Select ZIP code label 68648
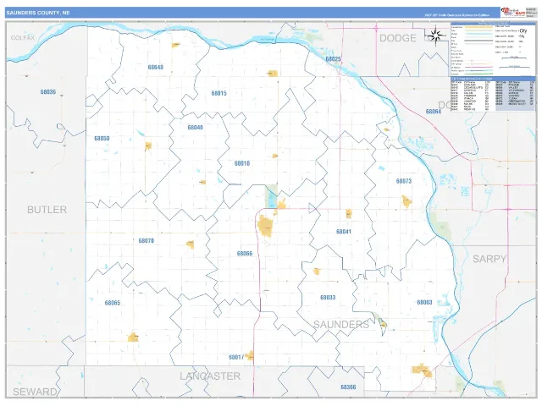542x406 pixels. pyautogui.click(x=156, y=67)
